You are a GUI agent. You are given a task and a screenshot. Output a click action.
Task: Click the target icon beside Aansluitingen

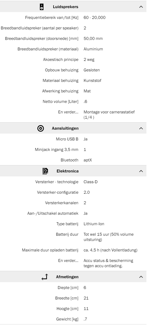click(x=41, y=128)
